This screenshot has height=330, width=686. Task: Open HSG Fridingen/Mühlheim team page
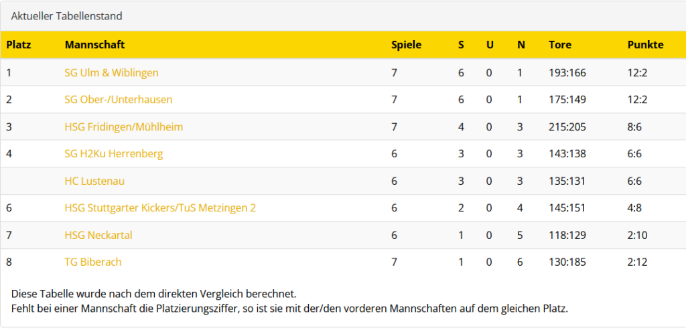(x=123, y=127)
